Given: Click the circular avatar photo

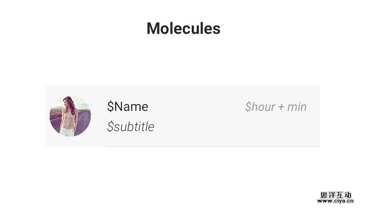Looking at the screenshot, I should click(70, 116).
